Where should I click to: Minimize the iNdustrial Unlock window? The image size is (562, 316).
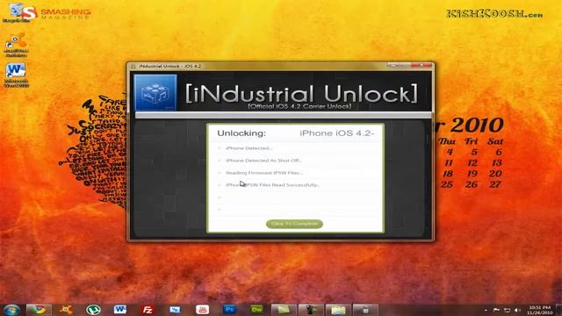tap(393, 66)
